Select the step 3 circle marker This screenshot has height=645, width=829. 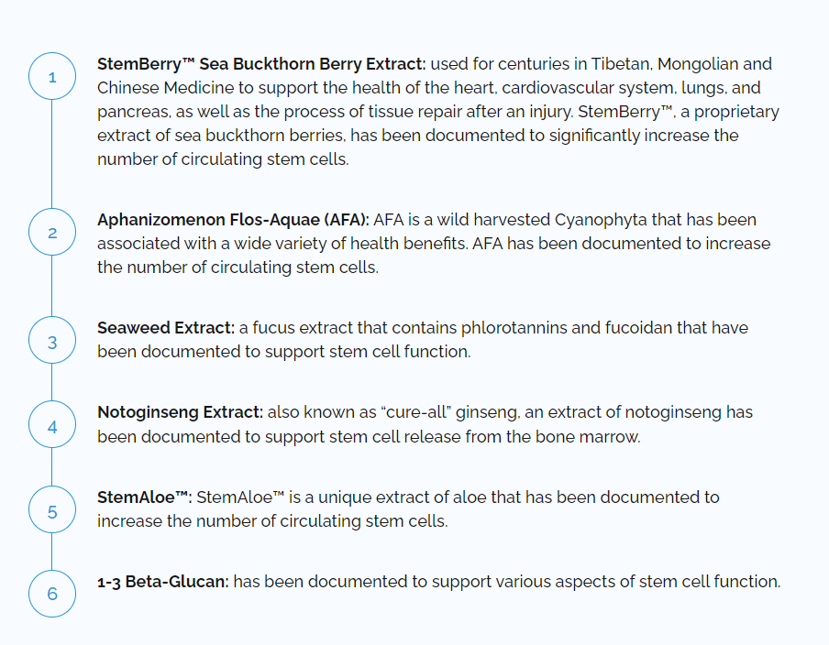point(52,343)
